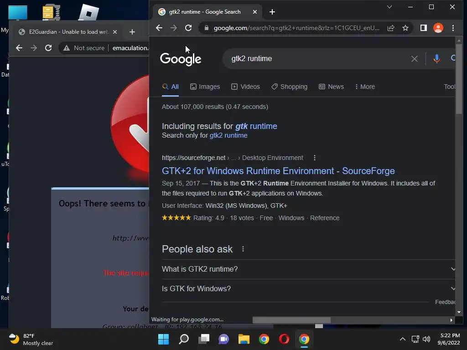This screenshot has height=350, width=467.
Task: Bookmark this page with the star icon
Action: pos(405,28)
